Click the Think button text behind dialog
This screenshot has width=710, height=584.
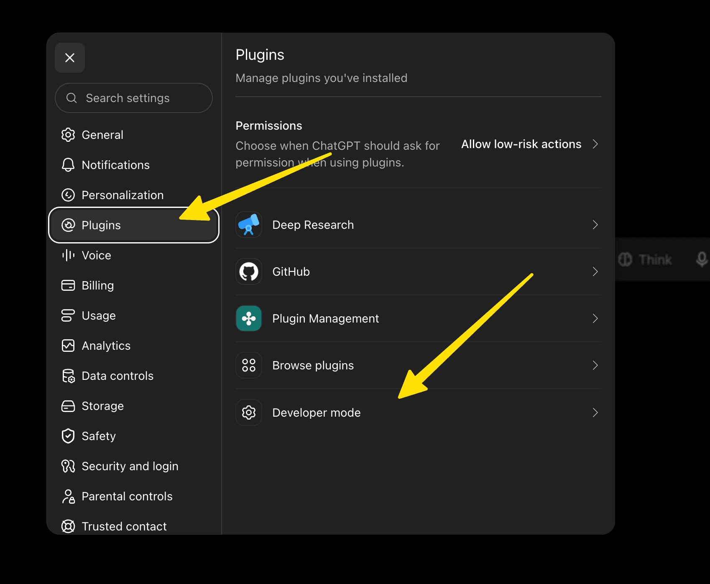tap(655, 259)
